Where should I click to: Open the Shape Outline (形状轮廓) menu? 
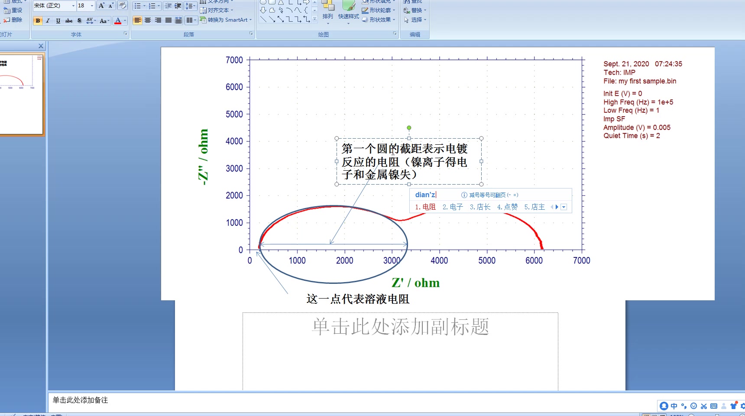point(378,10)
